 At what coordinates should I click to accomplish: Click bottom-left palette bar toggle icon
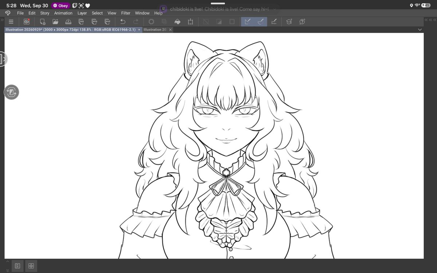click(x=17, y=265)
